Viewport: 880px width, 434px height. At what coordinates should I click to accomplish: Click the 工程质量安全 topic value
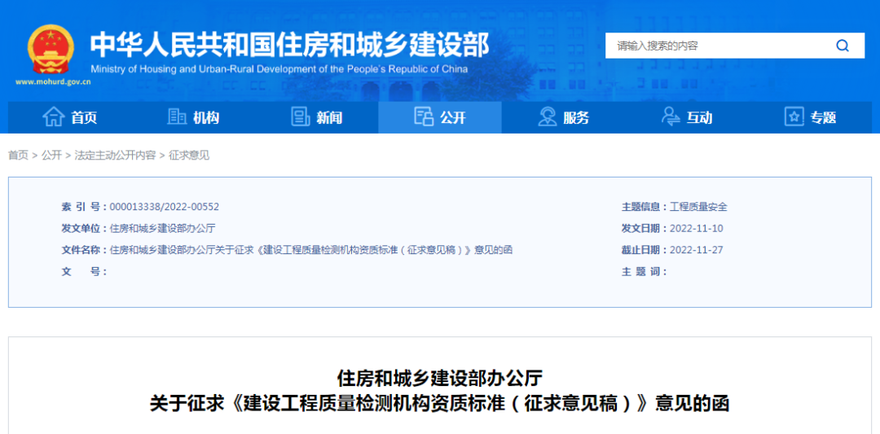(x=699, y=207)
